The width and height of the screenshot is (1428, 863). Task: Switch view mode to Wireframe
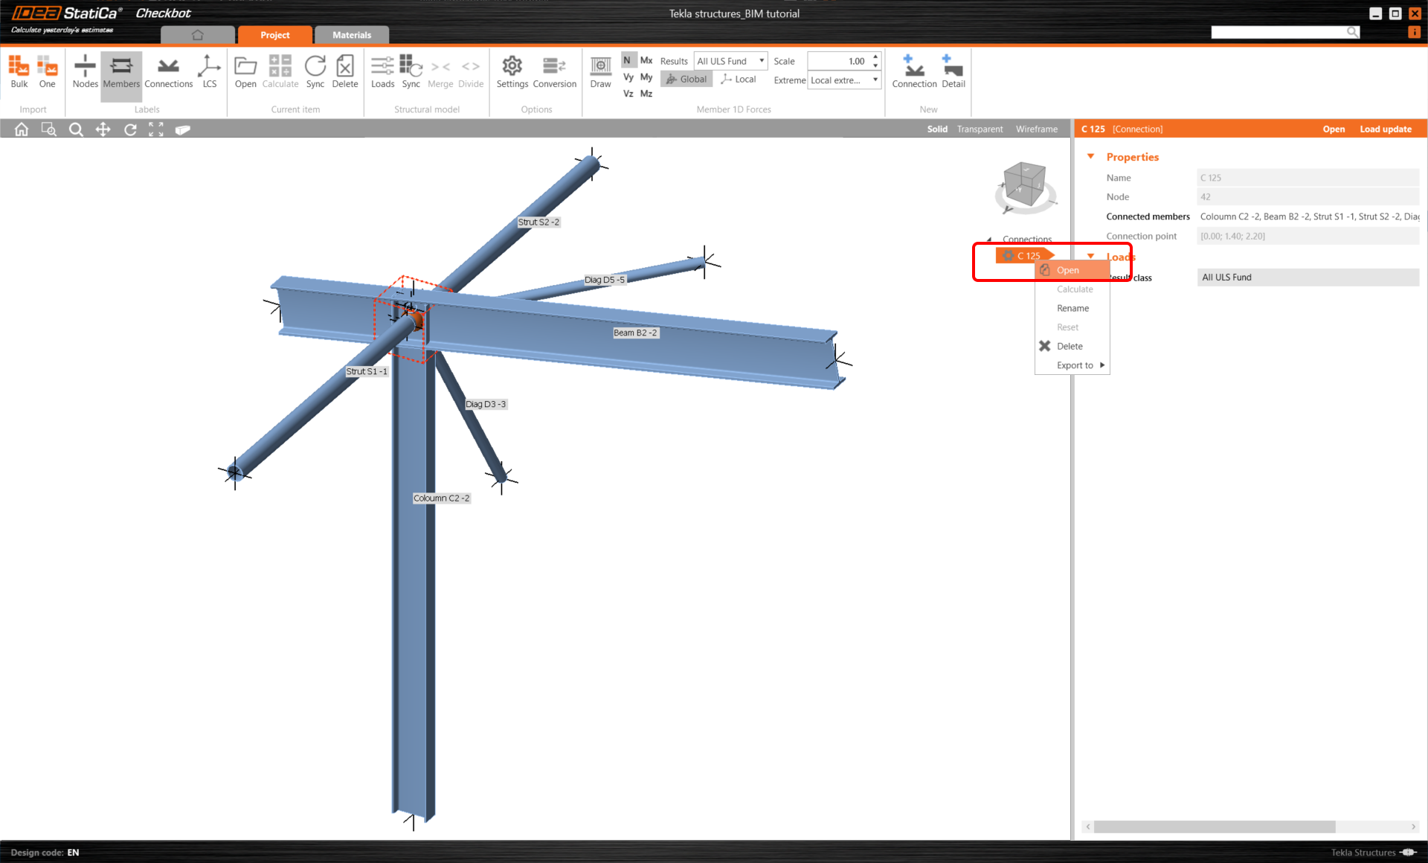[x=1037, y=129]
